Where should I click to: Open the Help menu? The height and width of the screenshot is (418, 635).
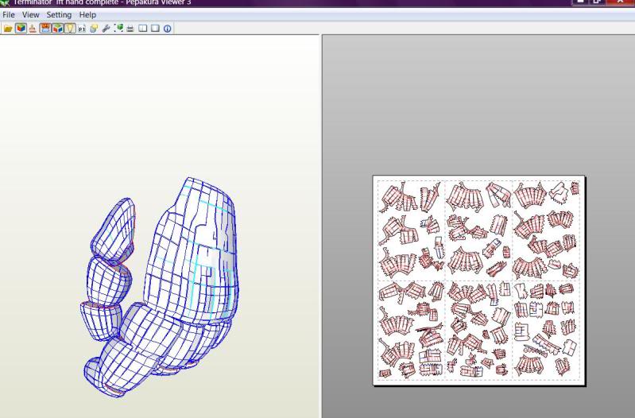[x=87, y=15]
